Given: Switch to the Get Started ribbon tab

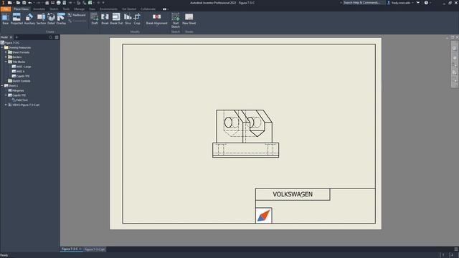Looking at the screenshot, I should (x=129, y=9).
